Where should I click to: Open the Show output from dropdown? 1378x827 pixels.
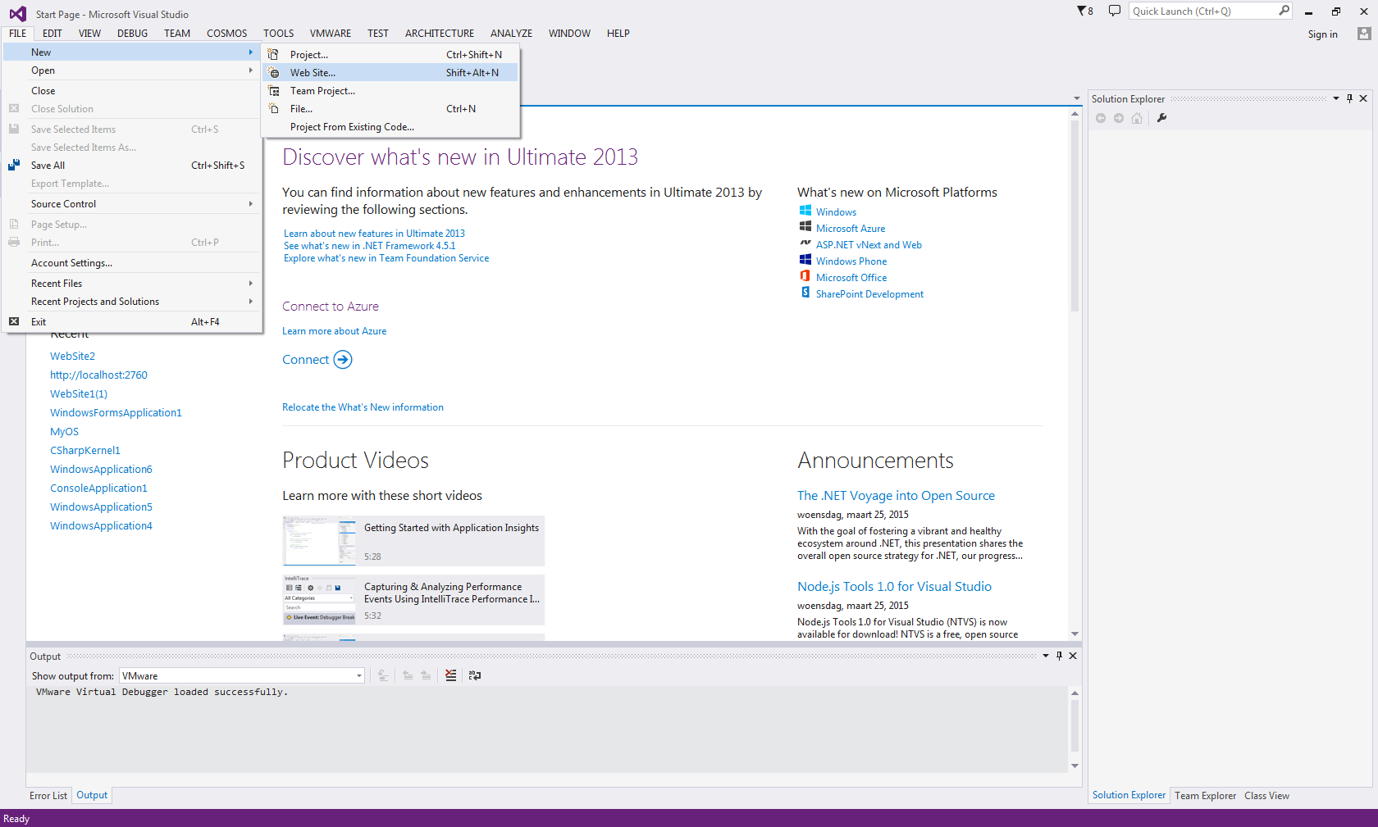pos(358,675)
